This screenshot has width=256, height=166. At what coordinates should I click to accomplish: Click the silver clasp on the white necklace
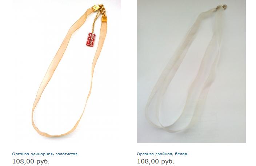coord(222,7)
